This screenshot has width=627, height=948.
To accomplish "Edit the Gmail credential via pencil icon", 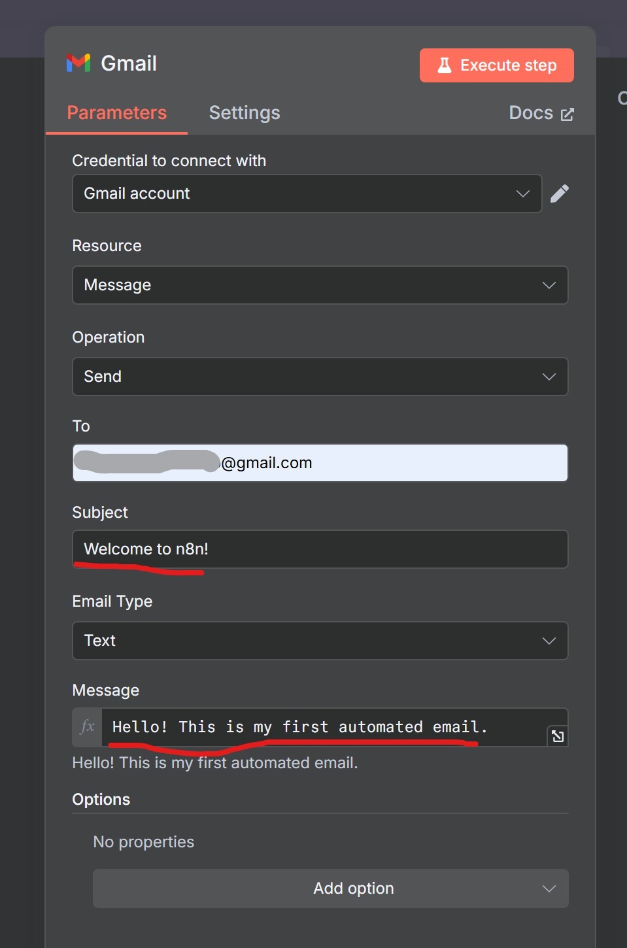I will click(x=560, y=193).
